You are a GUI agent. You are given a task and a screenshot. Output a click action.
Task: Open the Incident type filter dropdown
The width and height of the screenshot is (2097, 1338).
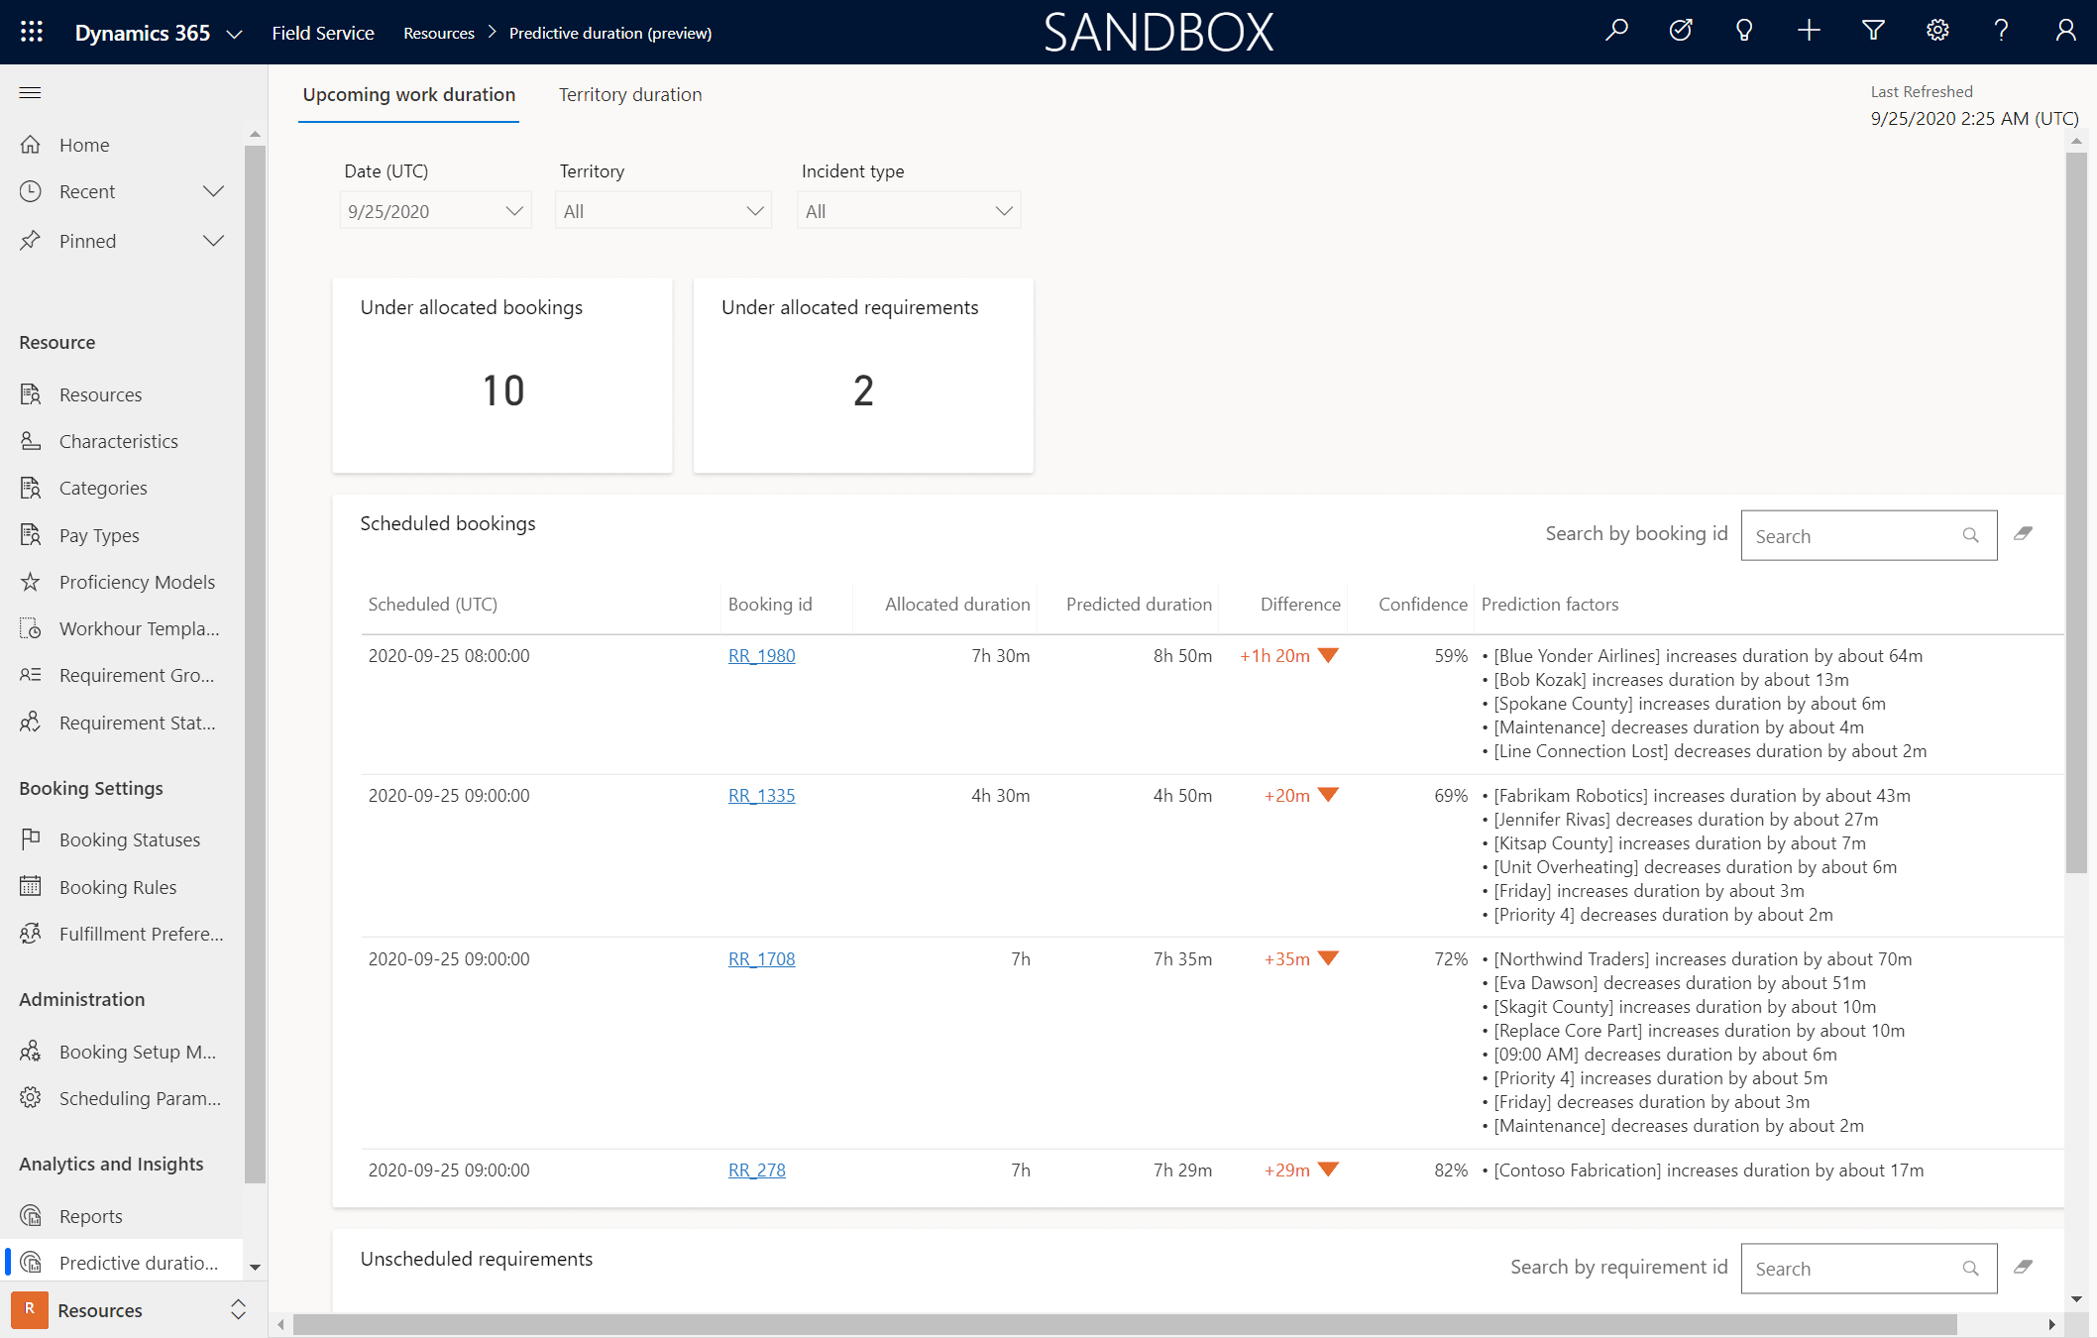[909, 211]
